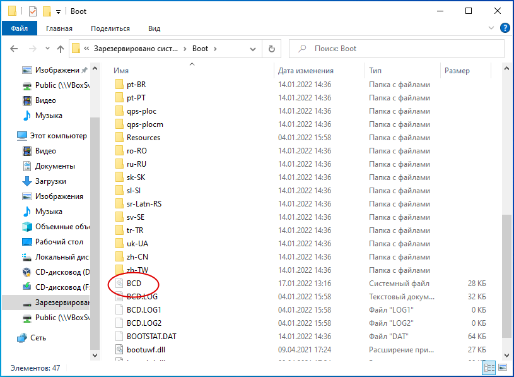514x377 pixels.
Task: Click the file list scroll down arrow
Action: (506, 356)
